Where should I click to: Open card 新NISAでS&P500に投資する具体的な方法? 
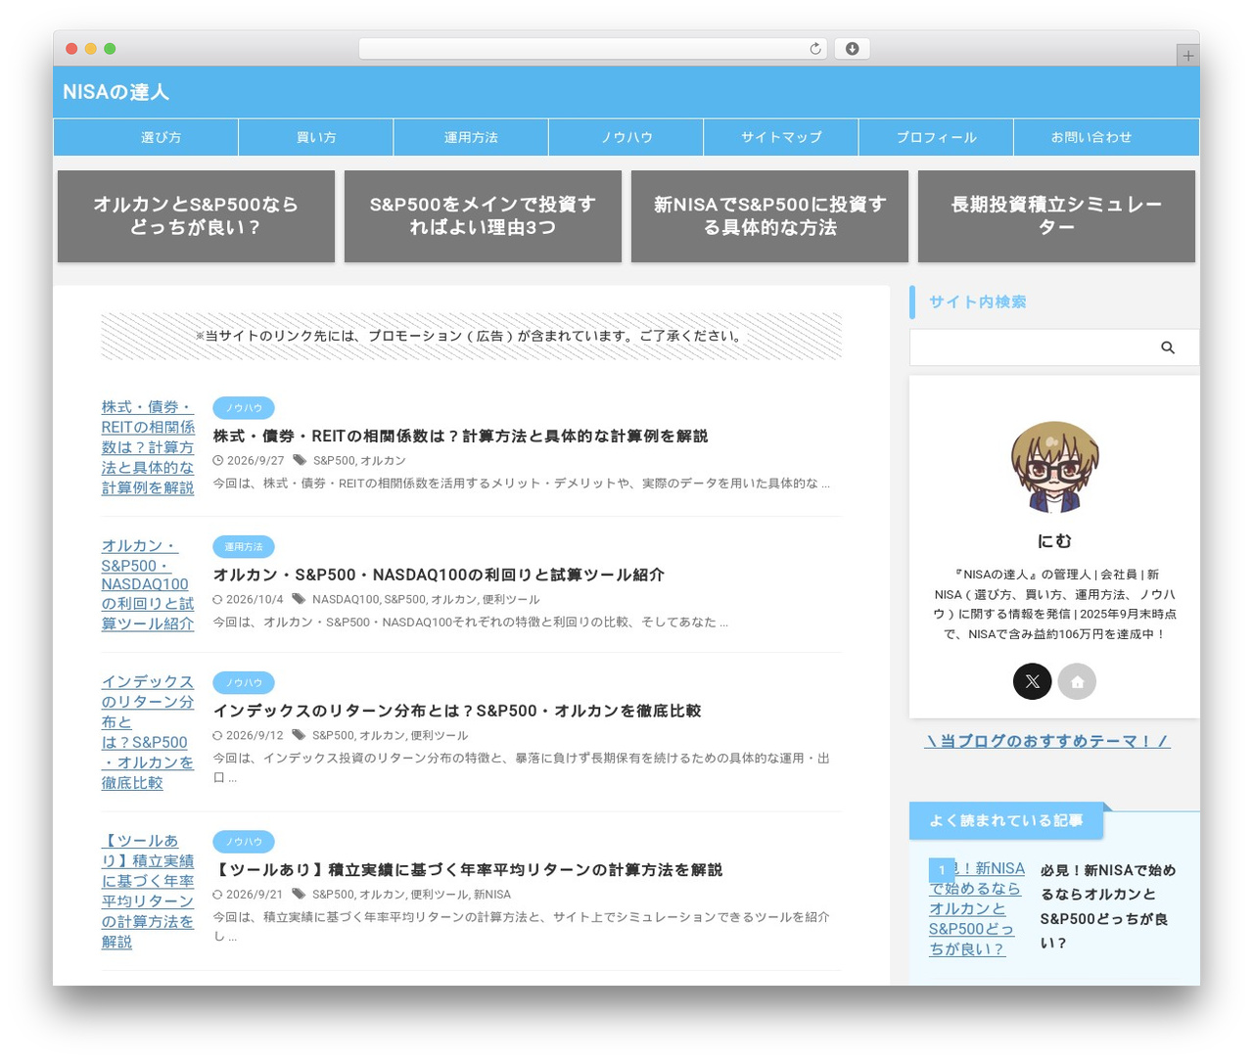tap(769, 216)
